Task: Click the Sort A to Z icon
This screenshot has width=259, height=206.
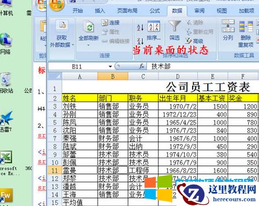Action: [x=140, y=28]
